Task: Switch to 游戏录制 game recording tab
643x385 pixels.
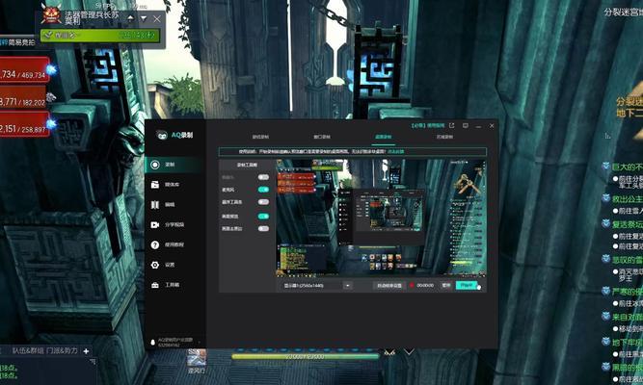Action: pyautogui.click(x=260, y=137)
